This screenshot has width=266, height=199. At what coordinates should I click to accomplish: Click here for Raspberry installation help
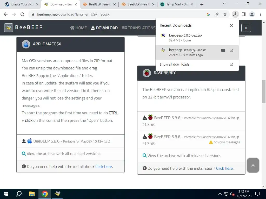224,168
